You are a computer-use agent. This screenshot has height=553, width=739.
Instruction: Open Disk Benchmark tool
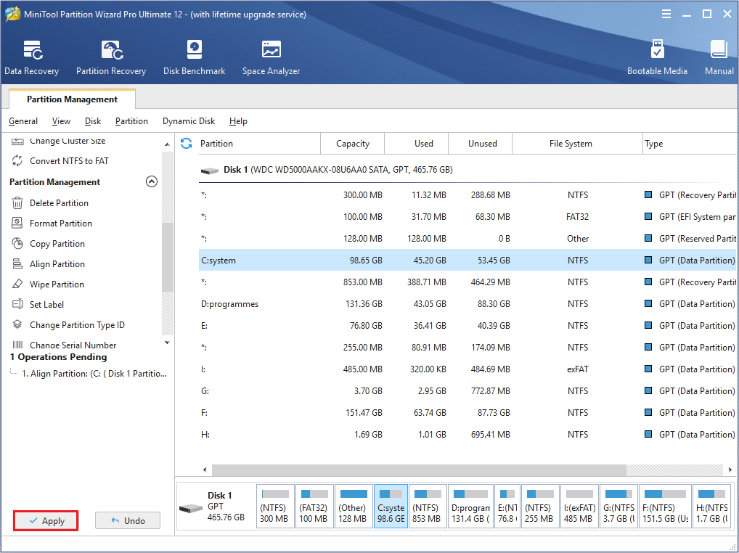coord(194,57)
